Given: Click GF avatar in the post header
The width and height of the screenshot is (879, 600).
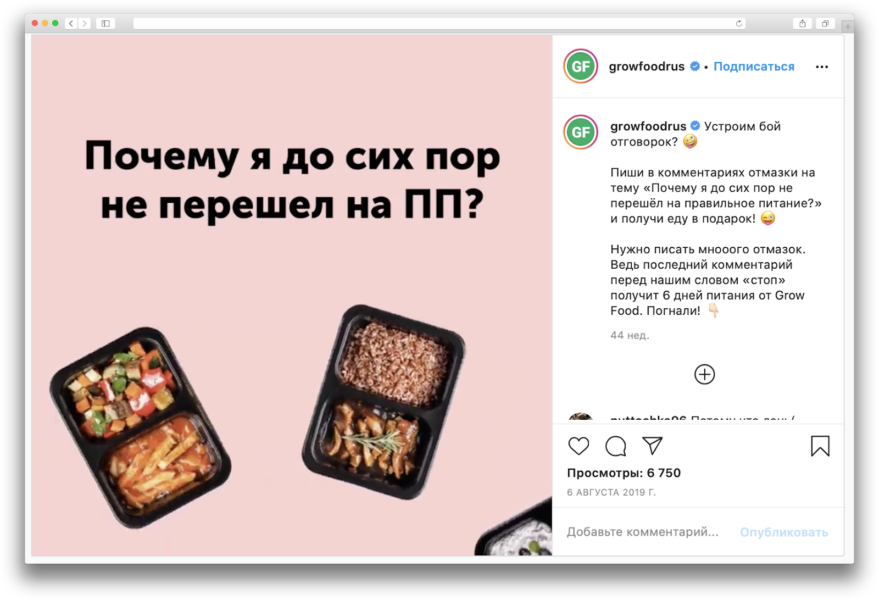Looking at the screenshot, I should 581,66.
